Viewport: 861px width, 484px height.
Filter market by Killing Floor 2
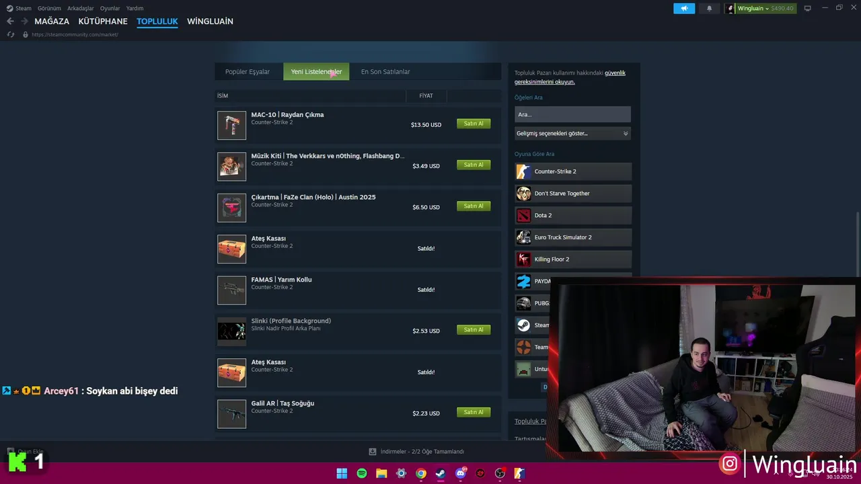(573, 259)
